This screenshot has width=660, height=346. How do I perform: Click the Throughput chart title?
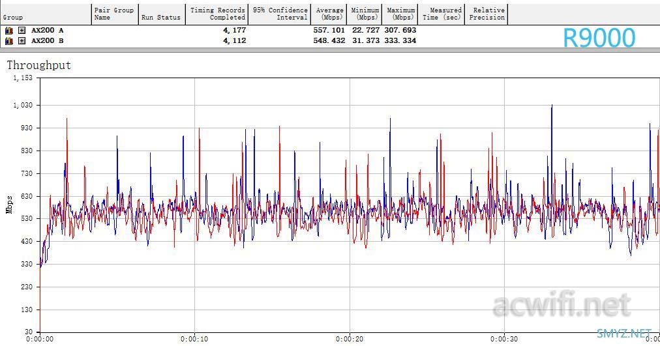(38, 65)
